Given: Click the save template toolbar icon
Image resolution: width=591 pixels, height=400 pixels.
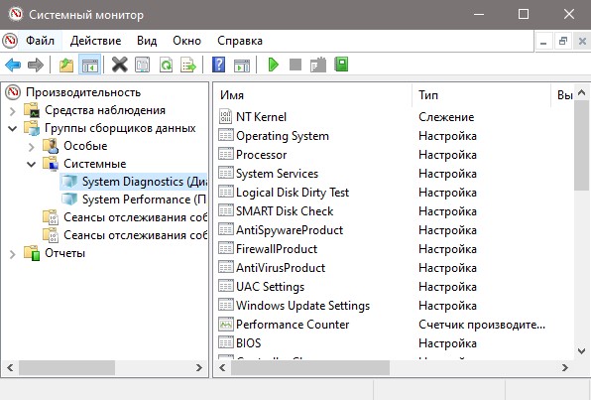Looking at the screenshot, I should click(318, 65).
